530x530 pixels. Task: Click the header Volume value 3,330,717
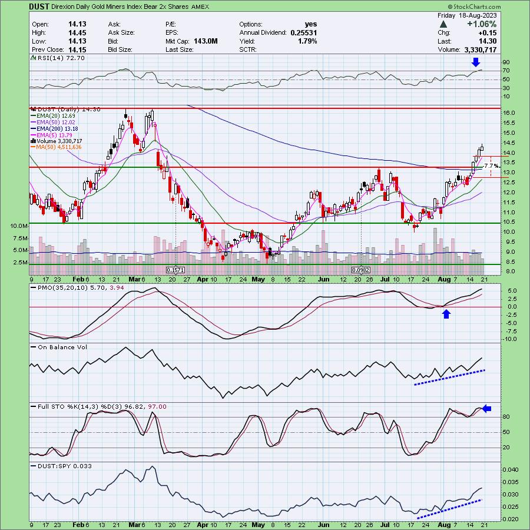(x=481, y=49)
